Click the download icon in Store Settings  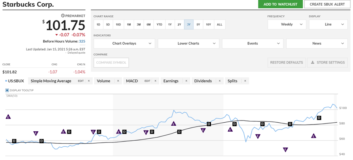(x=313, y=63)
